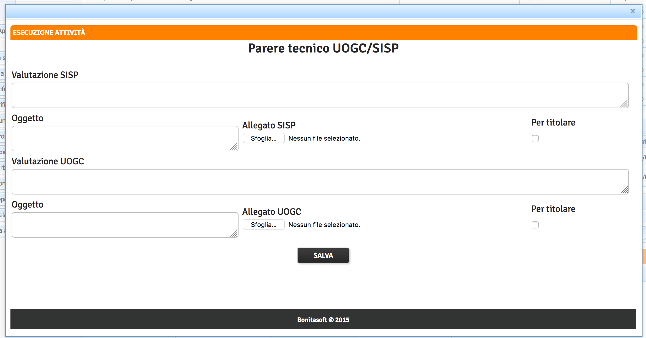646x338 pixels.
Task: Click 'Nessun file selezionato.' beside Allegato UOGC
Action: click(x=324, y=225)
